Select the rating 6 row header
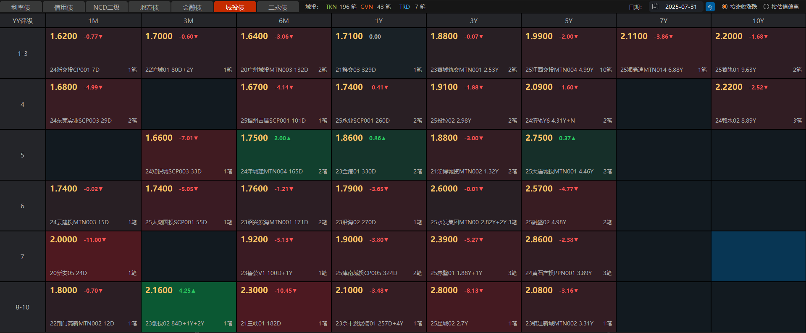 point(23,206)
